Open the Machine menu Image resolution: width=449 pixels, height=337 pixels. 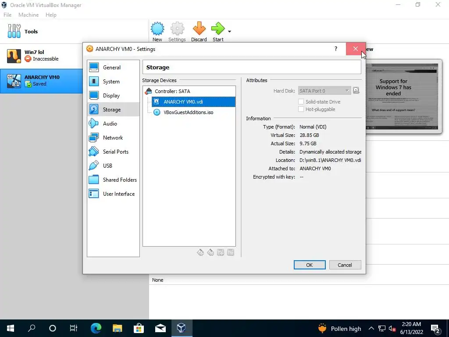(x=29, y=15)
